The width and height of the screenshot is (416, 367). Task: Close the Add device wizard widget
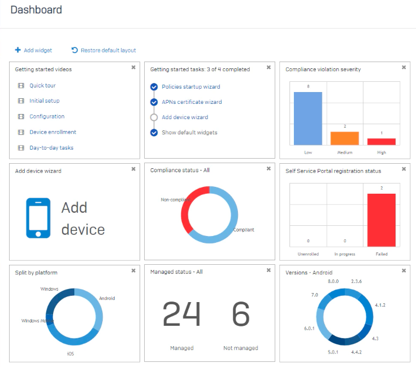[133, 169]
